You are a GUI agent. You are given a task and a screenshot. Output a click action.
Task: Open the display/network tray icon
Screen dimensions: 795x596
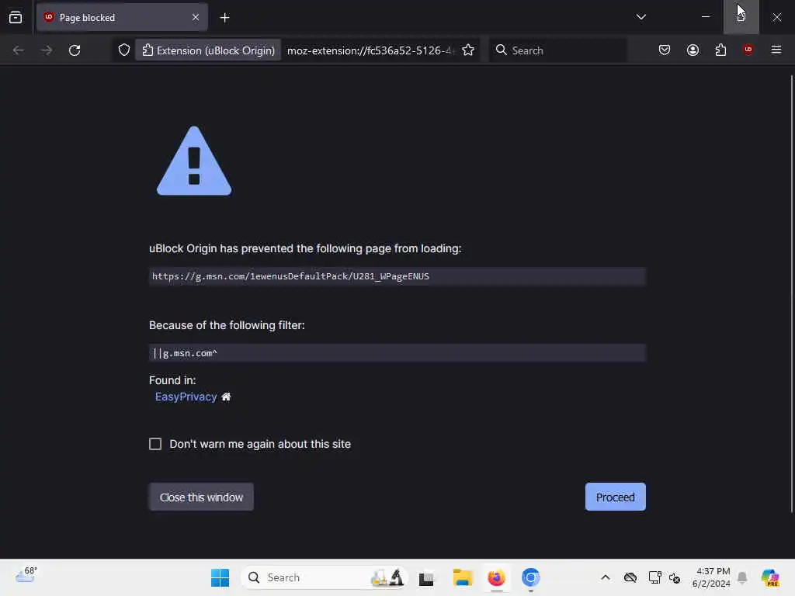(654, 577)
